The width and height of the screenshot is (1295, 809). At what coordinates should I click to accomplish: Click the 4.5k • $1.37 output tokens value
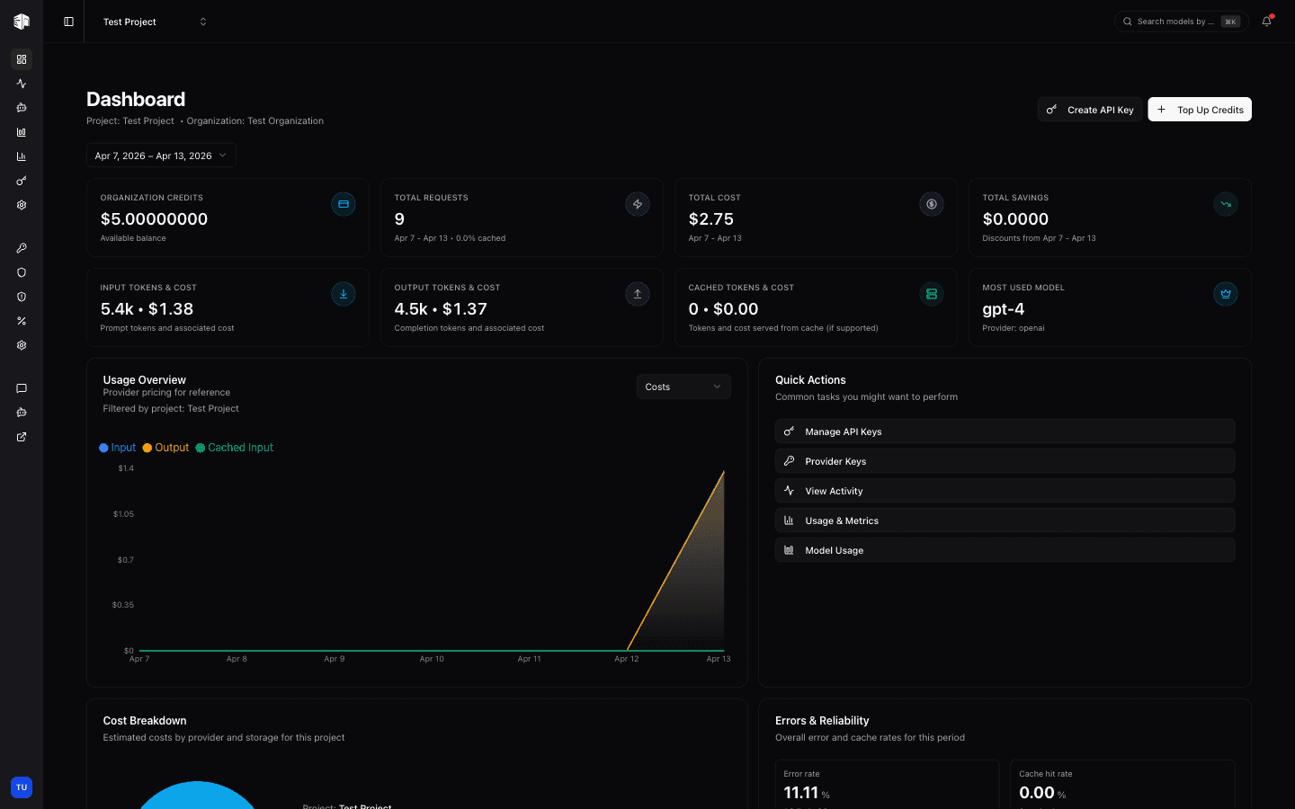click(441, 309)
